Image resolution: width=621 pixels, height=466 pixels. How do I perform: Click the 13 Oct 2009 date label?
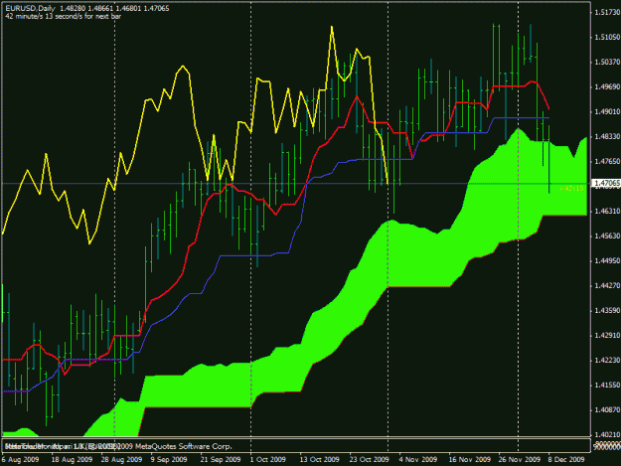319,459
